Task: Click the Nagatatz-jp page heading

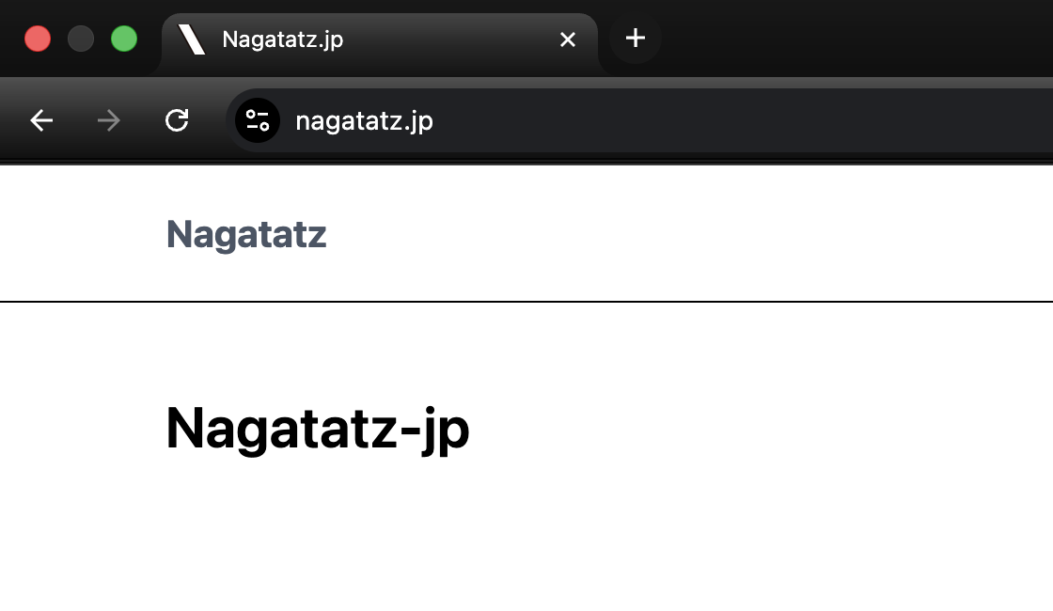Action: [317, 429]
